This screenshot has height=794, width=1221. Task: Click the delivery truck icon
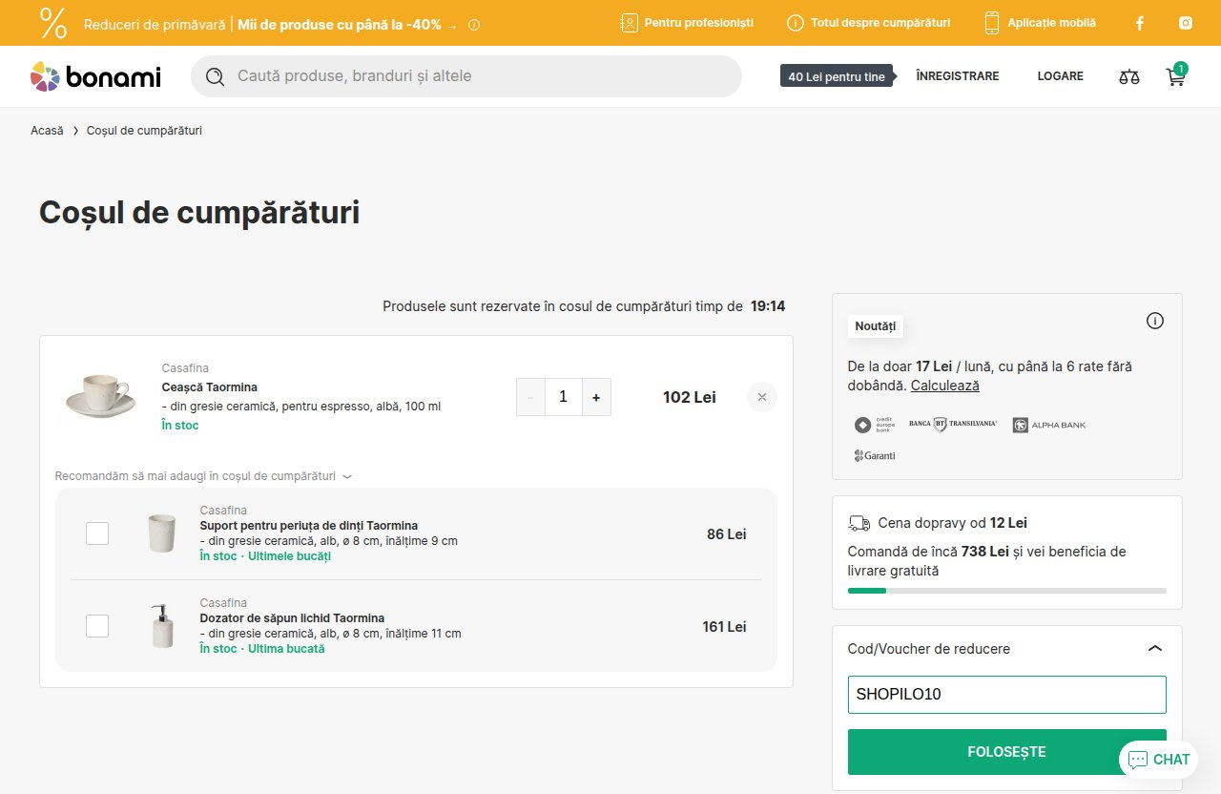point(859,523)
